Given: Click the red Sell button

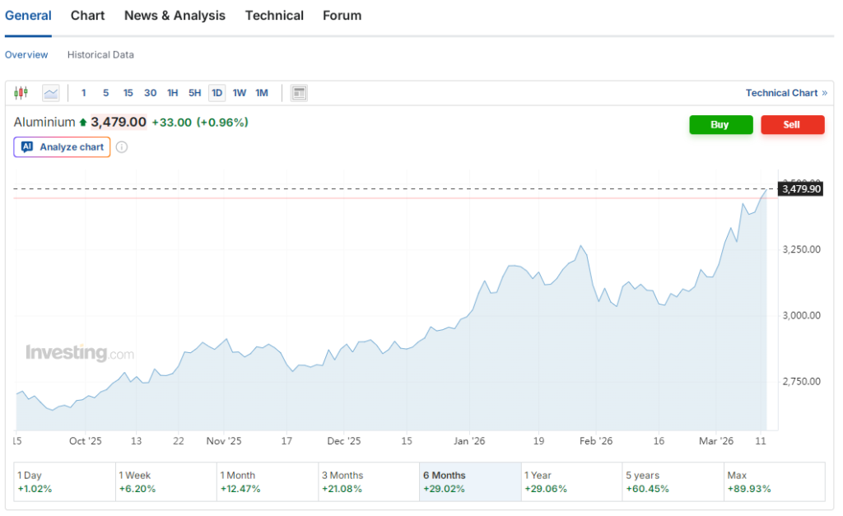Looking at the screenshot, I should 793,125.
